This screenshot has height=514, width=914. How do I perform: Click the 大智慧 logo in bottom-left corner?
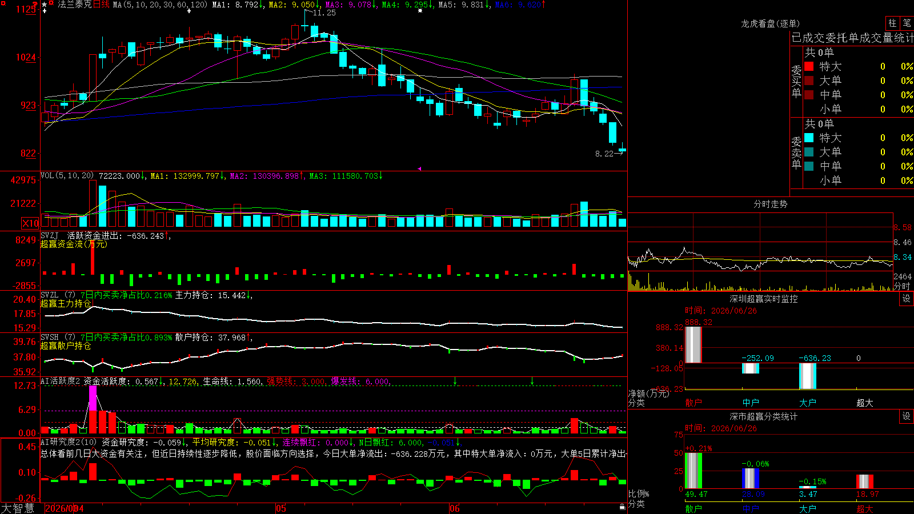coord(18,508)
